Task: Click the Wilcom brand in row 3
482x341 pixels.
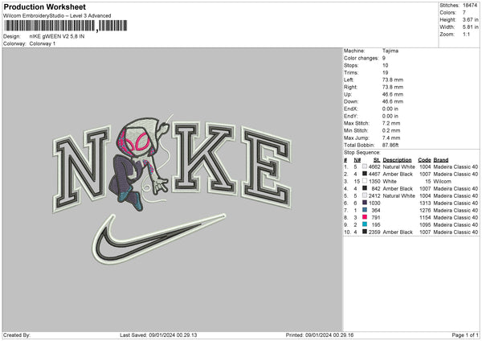Action: pos(442,181)
